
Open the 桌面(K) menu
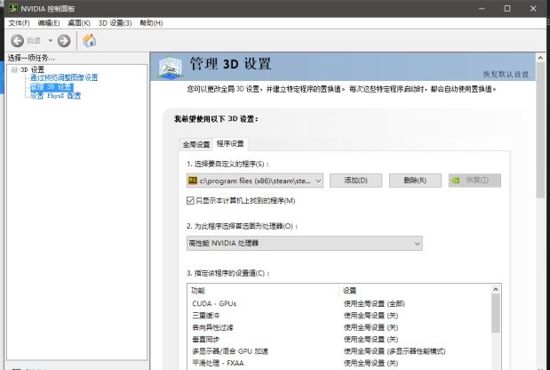(x=79, y=23)
